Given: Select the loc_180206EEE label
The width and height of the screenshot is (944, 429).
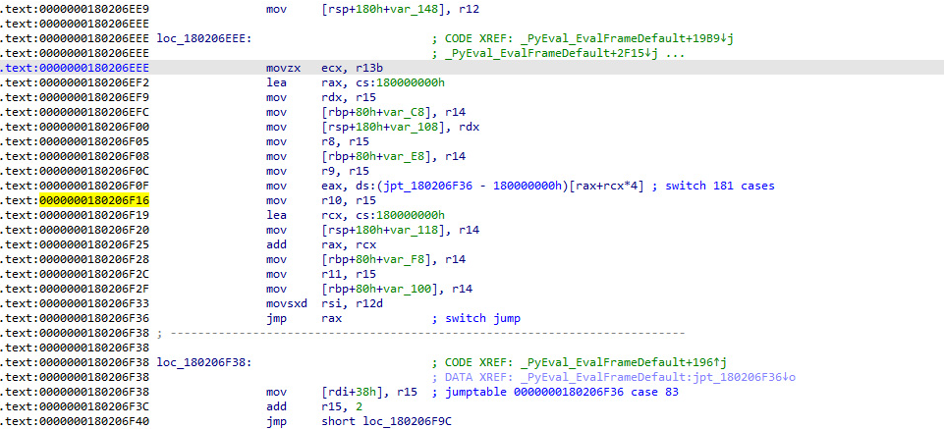Looking at the screenshot, I should point(203,37).
